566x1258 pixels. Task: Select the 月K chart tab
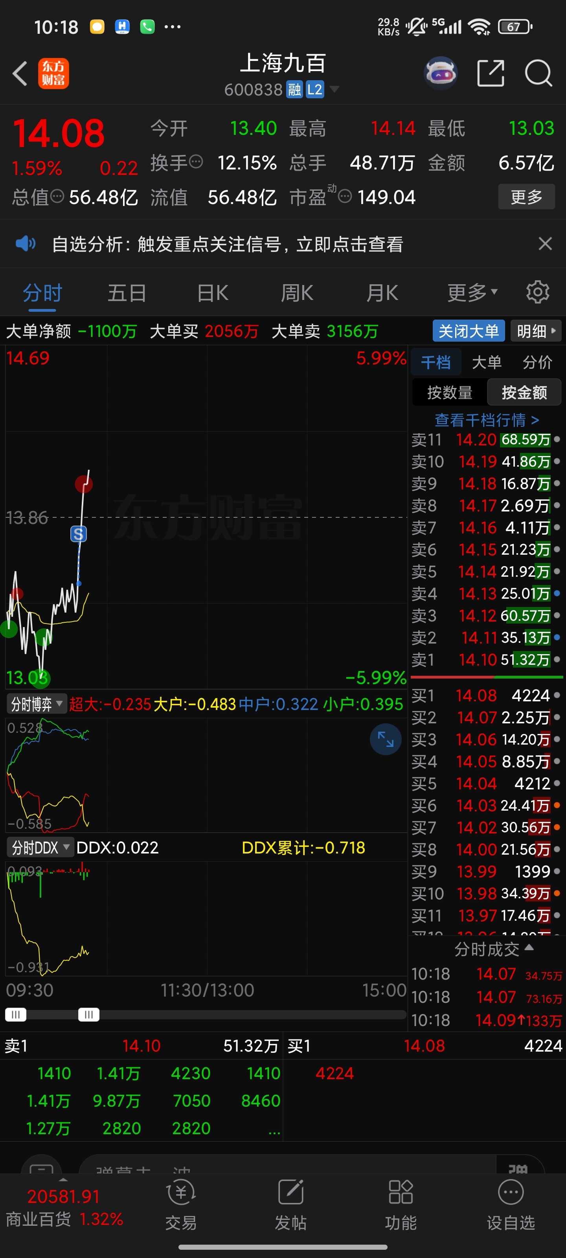[x=382, y=292]
